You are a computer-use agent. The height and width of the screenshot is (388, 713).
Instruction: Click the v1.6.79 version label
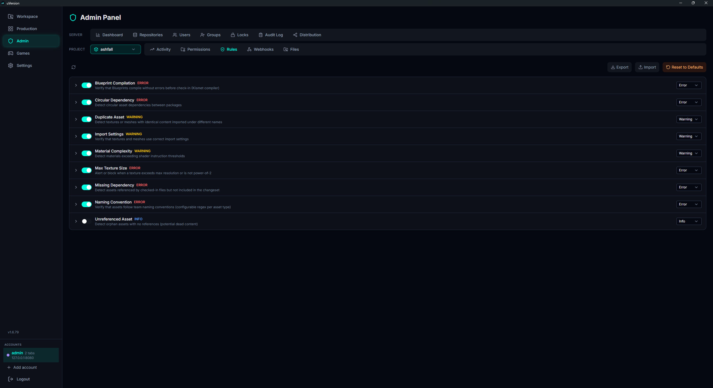(13, 332)
